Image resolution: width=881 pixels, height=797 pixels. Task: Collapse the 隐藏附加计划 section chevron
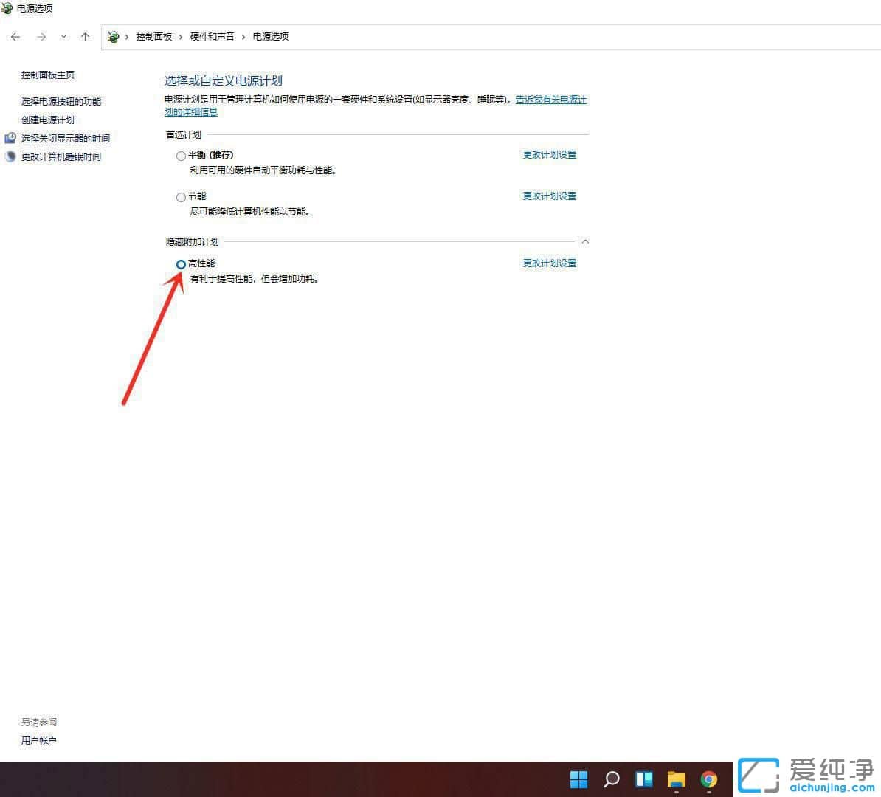[584, 241]
